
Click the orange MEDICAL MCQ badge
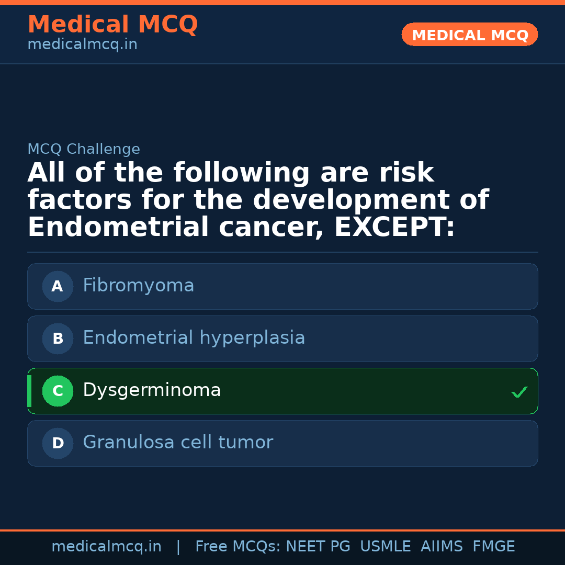click(x=469, y=35)
